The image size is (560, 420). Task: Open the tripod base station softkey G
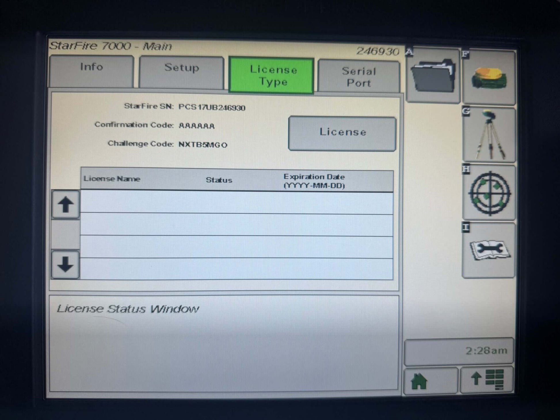click(x=489, y=135)
